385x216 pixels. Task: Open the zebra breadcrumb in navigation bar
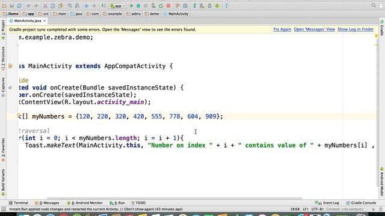coord(134,14)
